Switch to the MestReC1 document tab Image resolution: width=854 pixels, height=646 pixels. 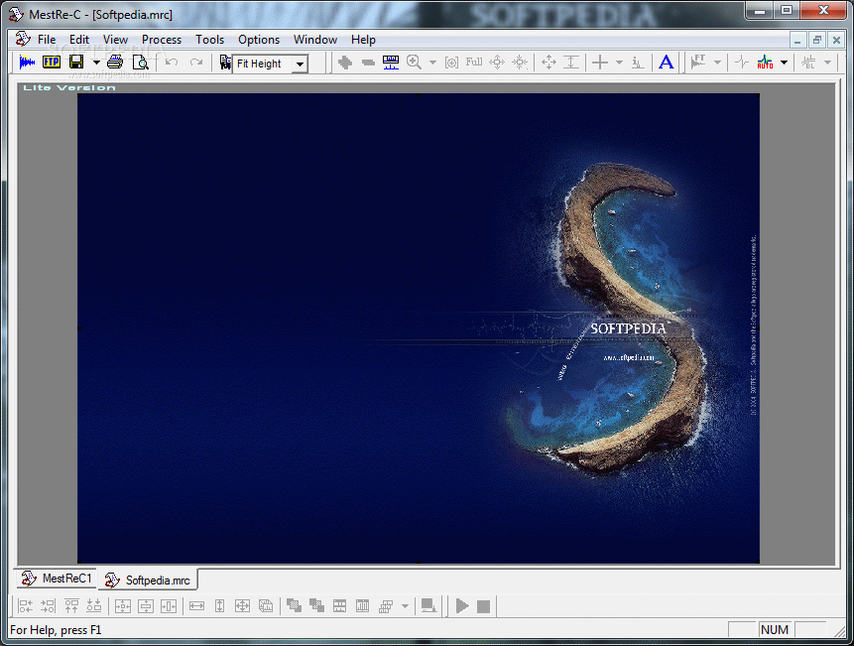[x=57, y=579]
